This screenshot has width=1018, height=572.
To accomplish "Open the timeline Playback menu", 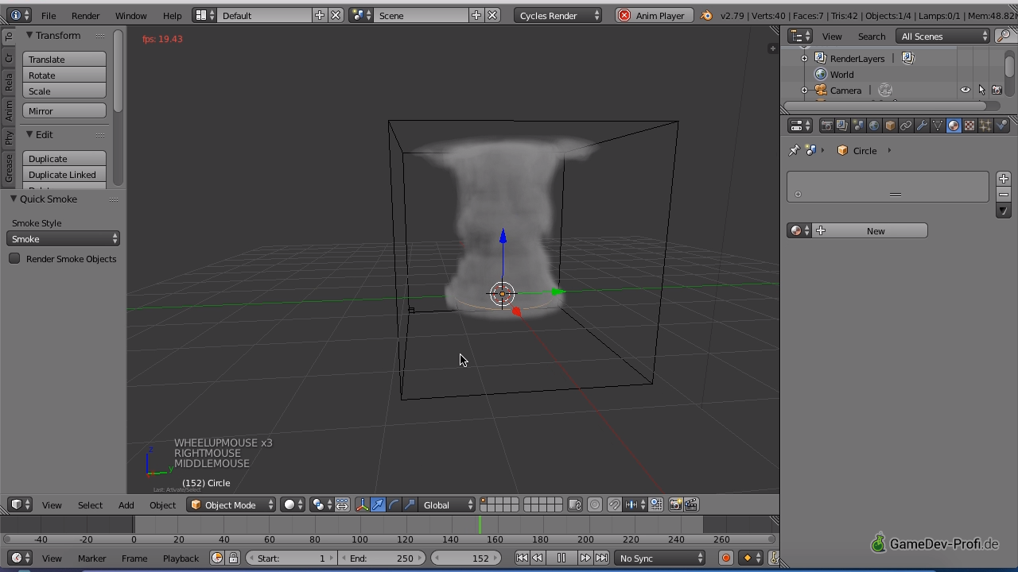I will click(x=181, y=558).
